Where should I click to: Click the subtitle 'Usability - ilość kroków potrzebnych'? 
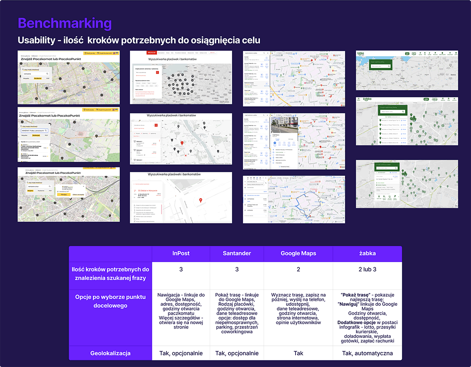(x=139, y=40)
